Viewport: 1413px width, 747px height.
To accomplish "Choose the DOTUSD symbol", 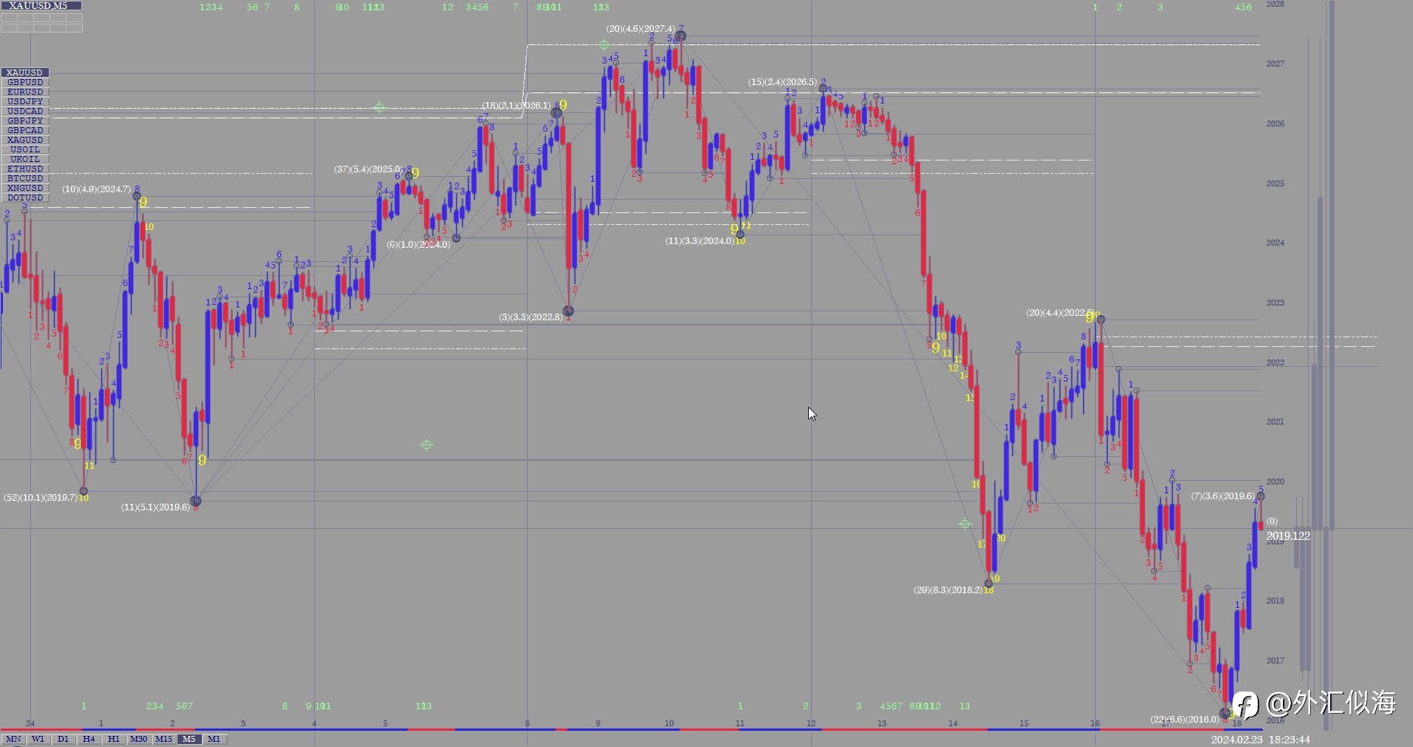I will click(25, 197).
